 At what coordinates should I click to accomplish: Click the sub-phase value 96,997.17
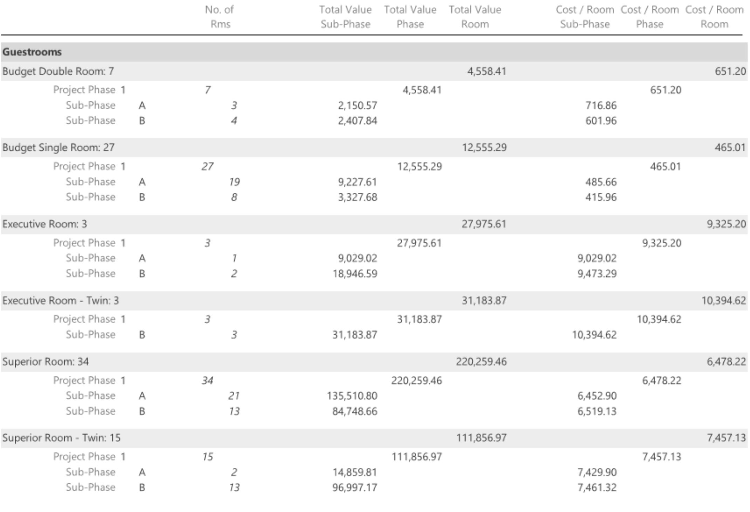coord(355,487)
